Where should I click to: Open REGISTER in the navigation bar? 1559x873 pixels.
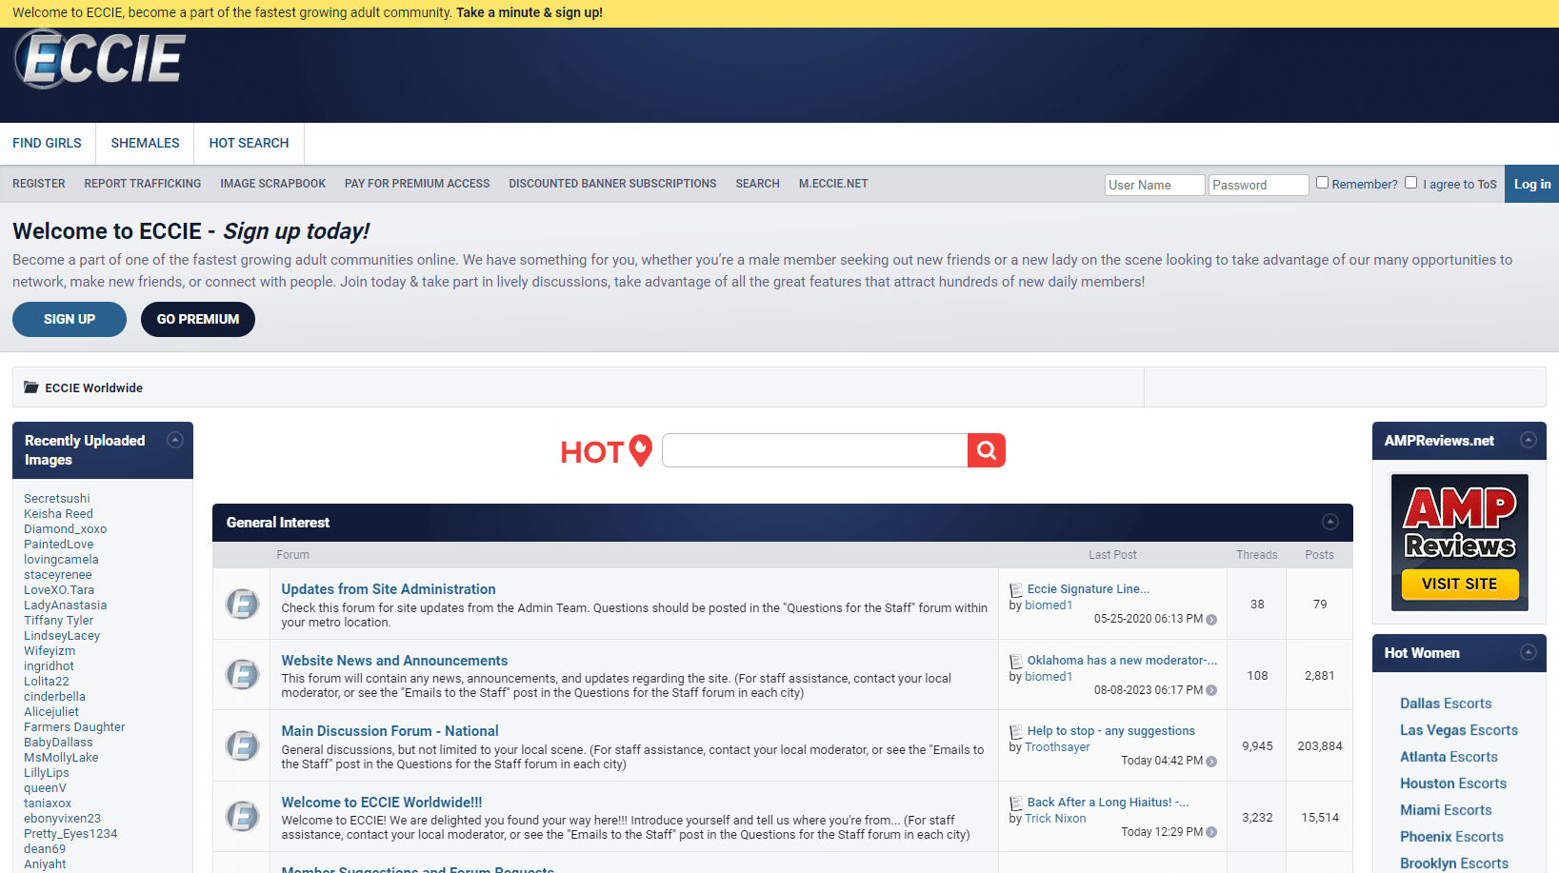click(39, 184)
